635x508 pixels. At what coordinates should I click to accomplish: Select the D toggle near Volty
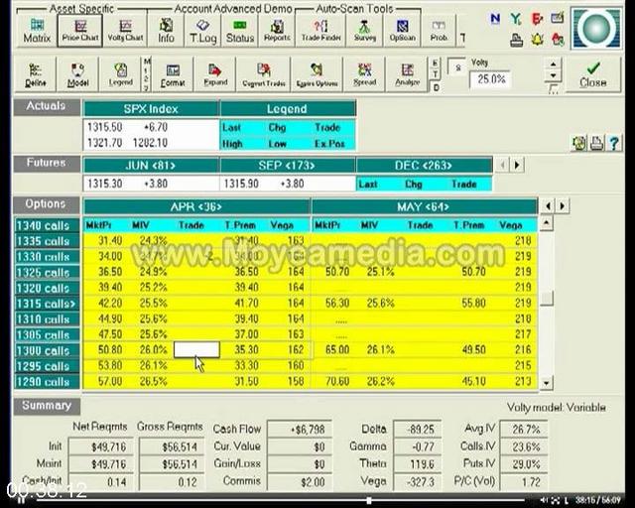(436, 87)
